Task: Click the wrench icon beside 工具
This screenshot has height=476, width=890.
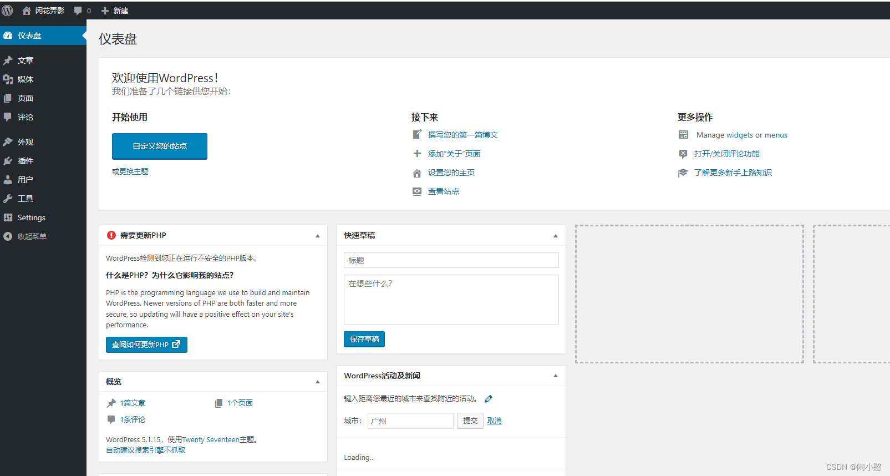Action: click(x=8, y=199)
